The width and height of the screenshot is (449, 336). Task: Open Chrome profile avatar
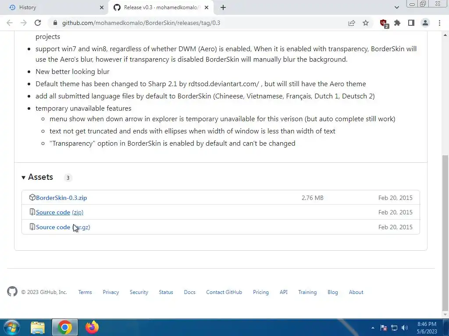tap(425, 23)
